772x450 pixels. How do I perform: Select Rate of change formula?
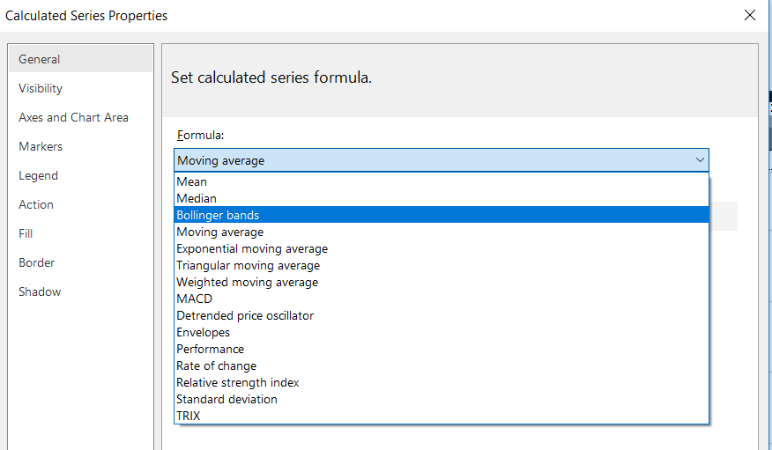[217, 365]
